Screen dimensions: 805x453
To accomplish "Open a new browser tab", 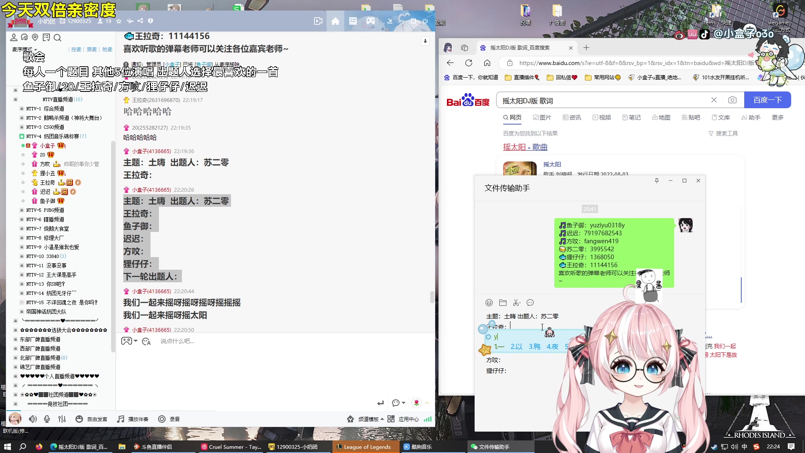I will [x=586, y=48].
